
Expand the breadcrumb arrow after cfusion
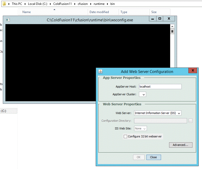(91, 4)
